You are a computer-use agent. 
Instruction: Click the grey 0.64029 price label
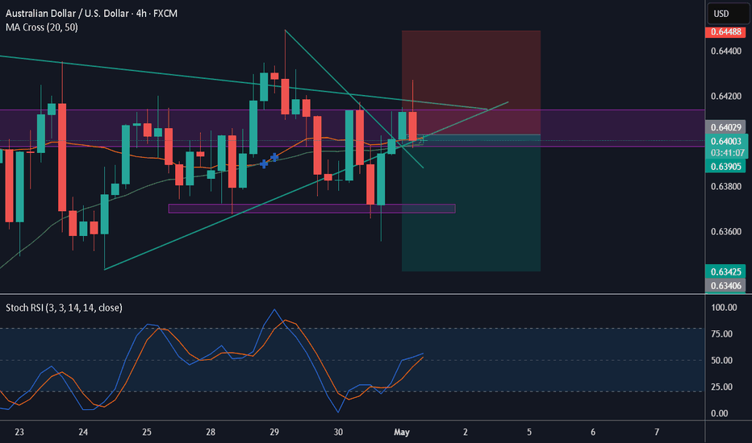coord(725,127)
